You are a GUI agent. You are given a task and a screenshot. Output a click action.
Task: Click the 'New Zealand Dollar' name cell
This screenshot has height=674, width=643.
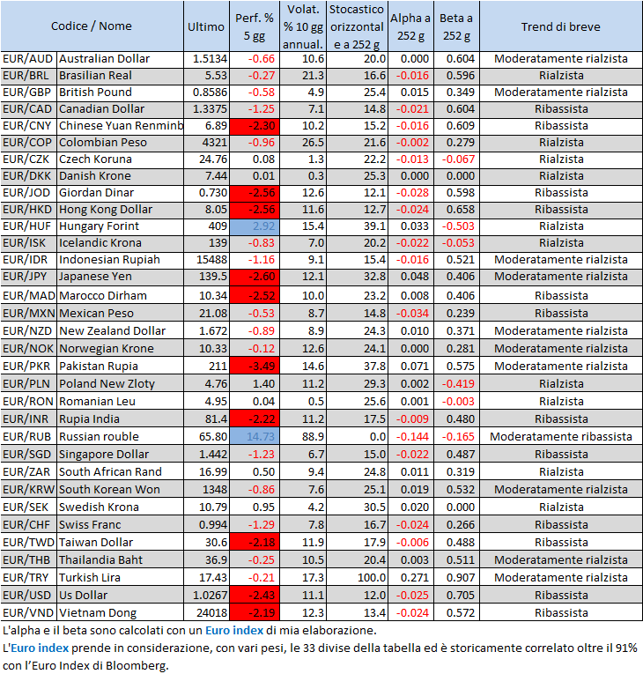pos(121,331)
